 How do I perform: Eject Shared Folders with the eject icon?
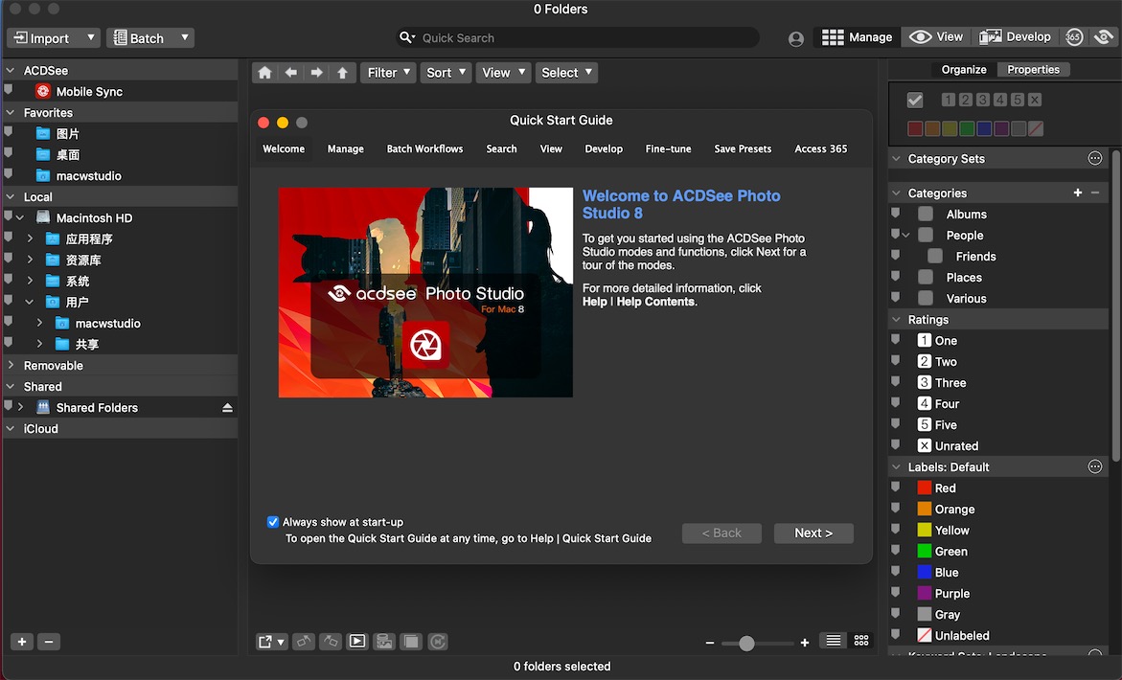pos(227,408)
